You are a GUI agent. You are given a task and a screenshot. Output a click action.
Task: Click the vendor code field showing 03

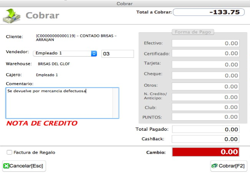point(118,54)
